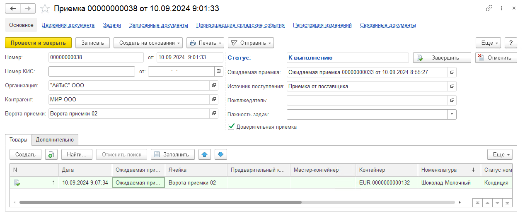The width and height of the screenshot is (525, 216).
Task: Click the Провести и закрыть button
Action: [x=39, y=43]
